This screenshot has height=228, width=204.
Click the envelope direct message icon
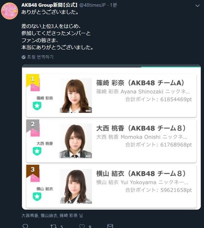click(x=110, y=226)
